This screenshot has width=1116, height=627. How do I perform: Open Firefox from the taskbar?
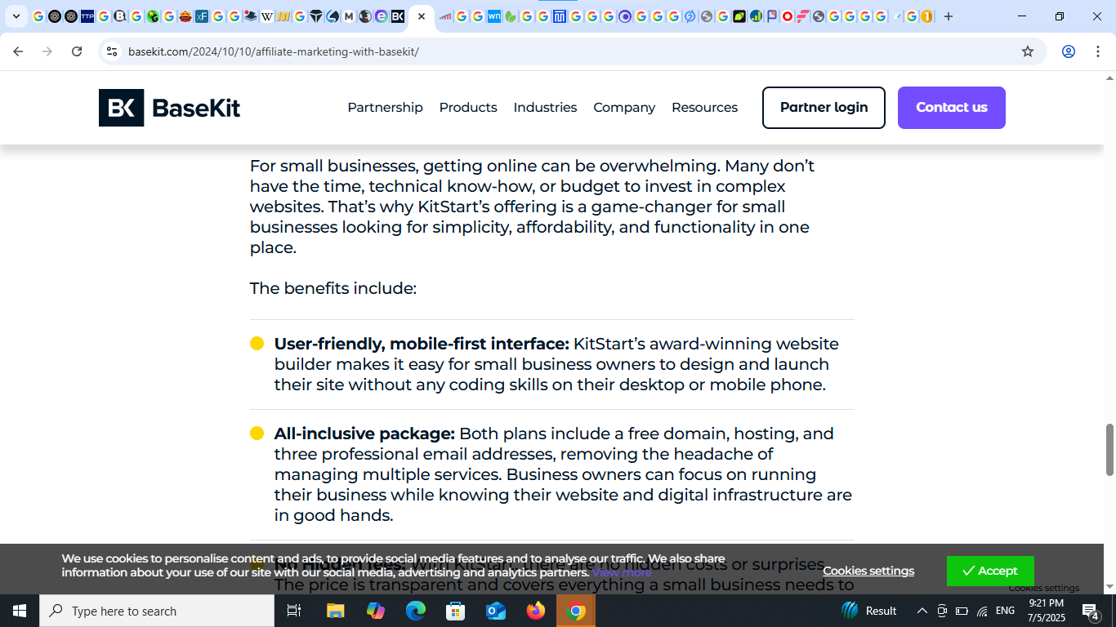[536, 611]
